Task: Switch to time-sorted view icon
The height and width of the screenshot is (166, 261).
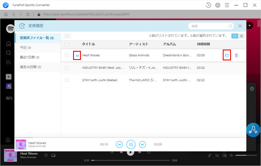Action: coord(234,36)
